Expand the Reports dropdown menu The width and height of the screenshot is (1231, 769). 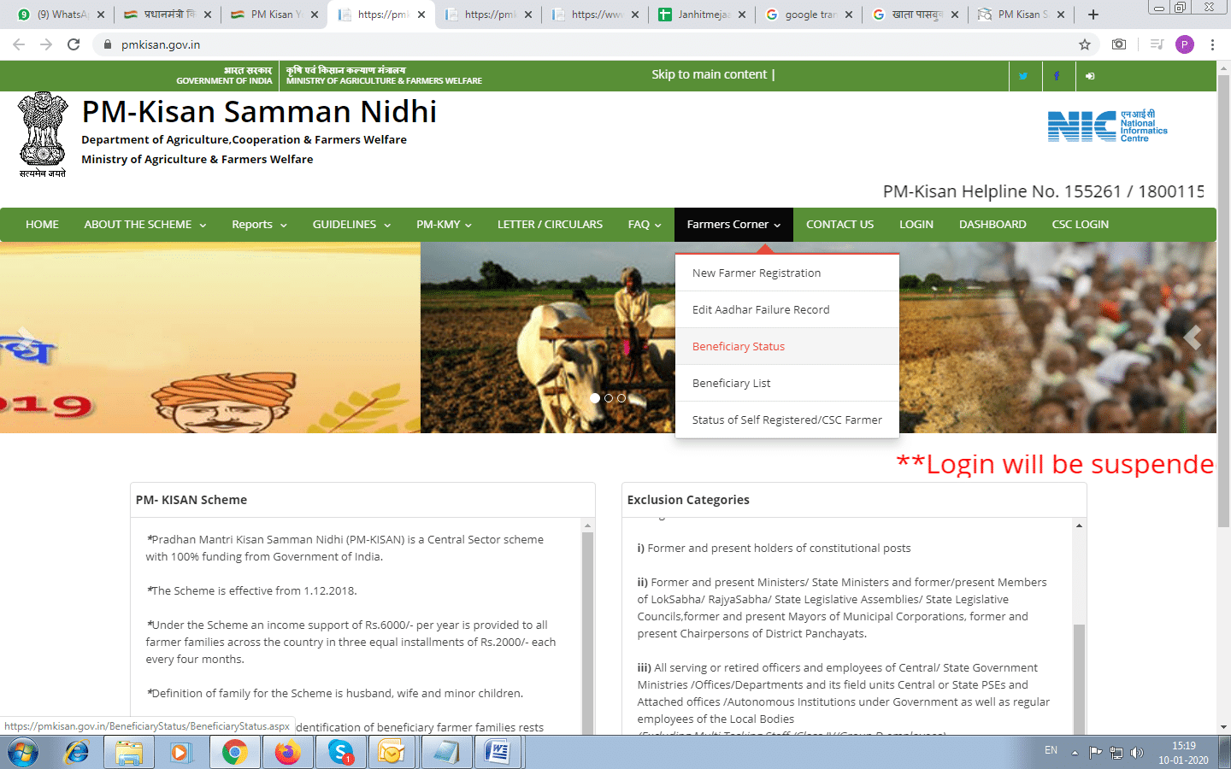point(259,225)
